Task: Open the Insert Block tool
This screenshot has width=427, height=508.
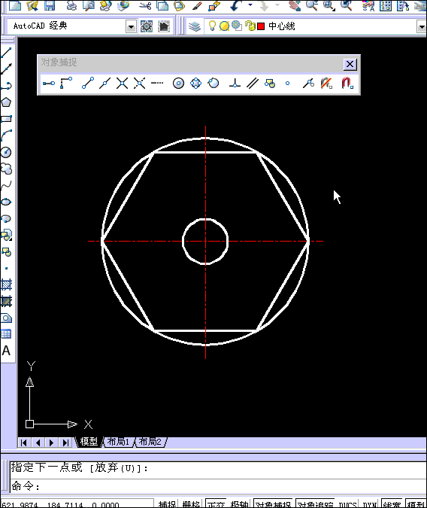Action: (x=6, y=235)
